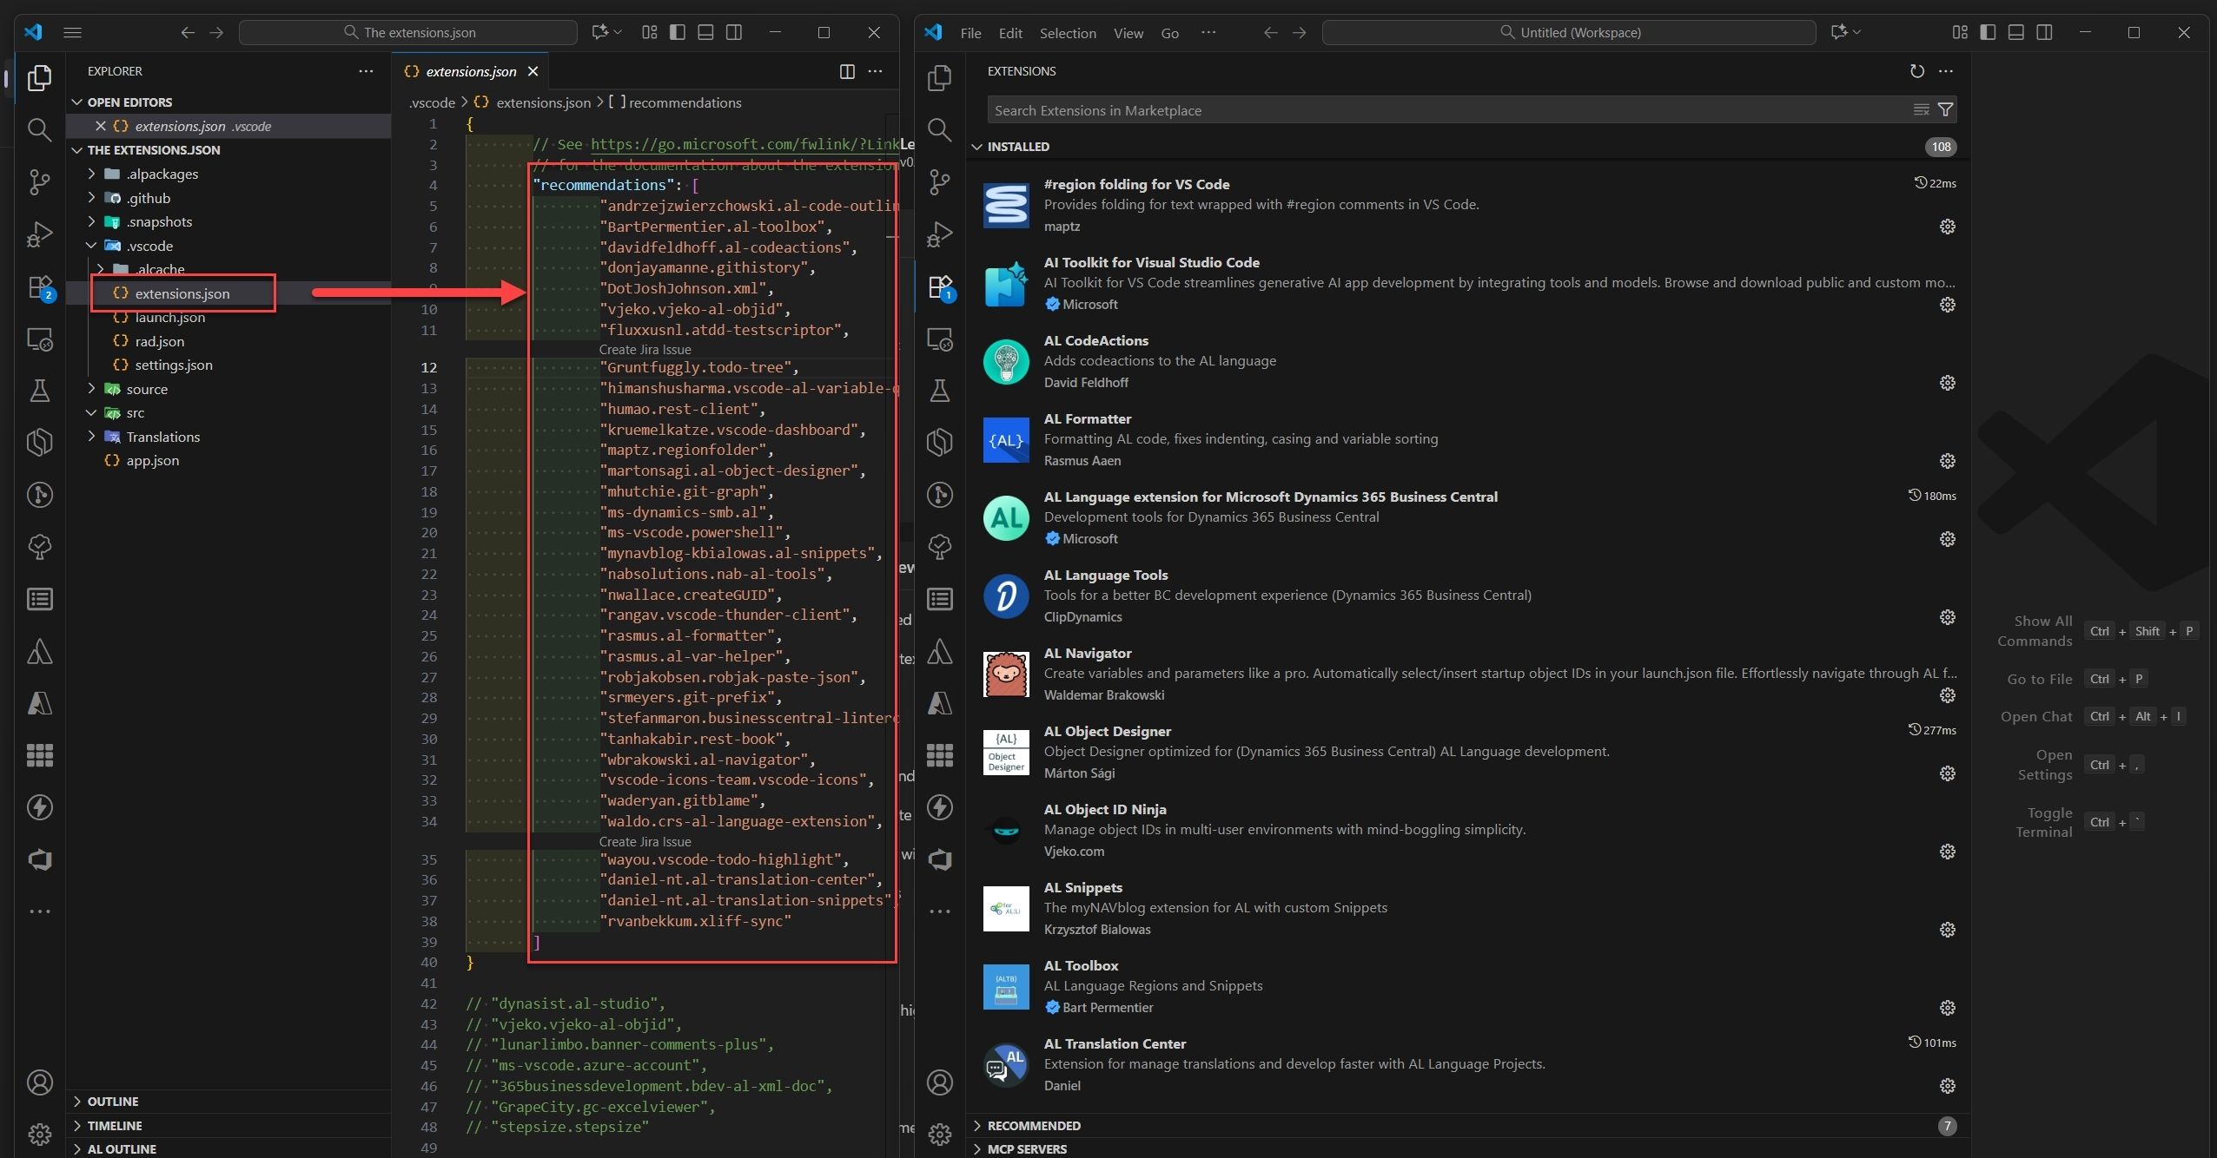Expand the RECOMMENDED extensions section
Screen dimensions: 2217x1158
click(x=1033, y=1125)
